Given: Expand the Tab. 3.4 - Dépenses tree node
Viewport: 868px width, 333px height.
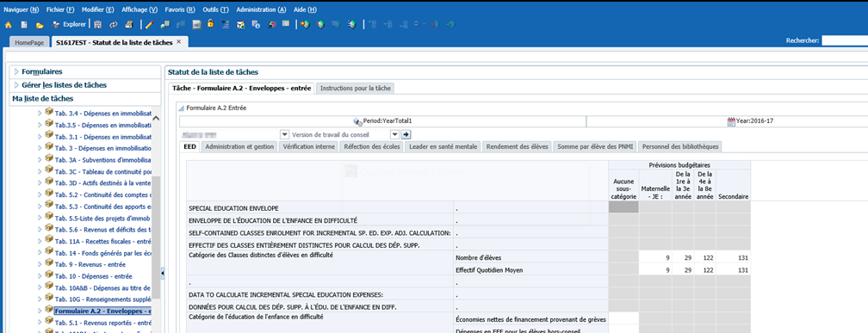Looking at the screenshot, I should 40,114.
